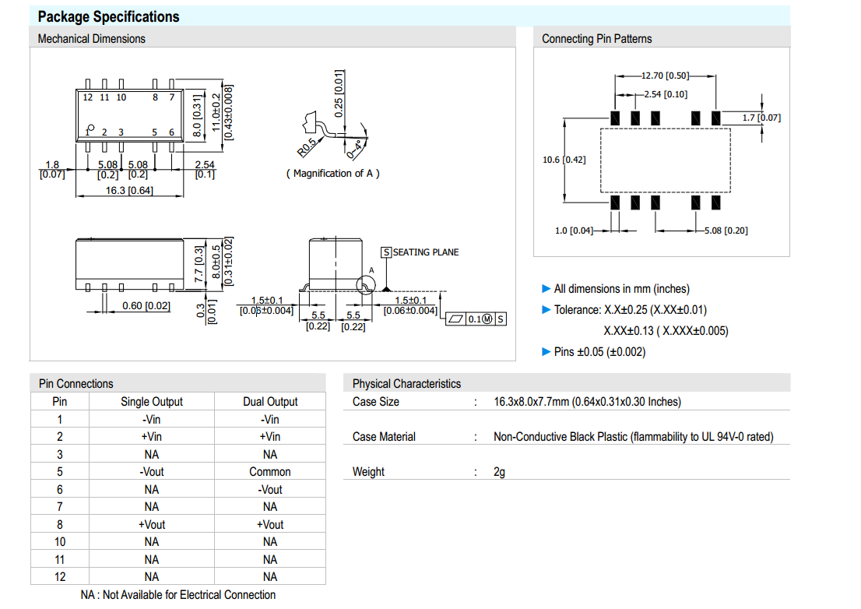Select the 'Common' cell in pin 5 row
861x609 pixels.
(x=270, y=472)
